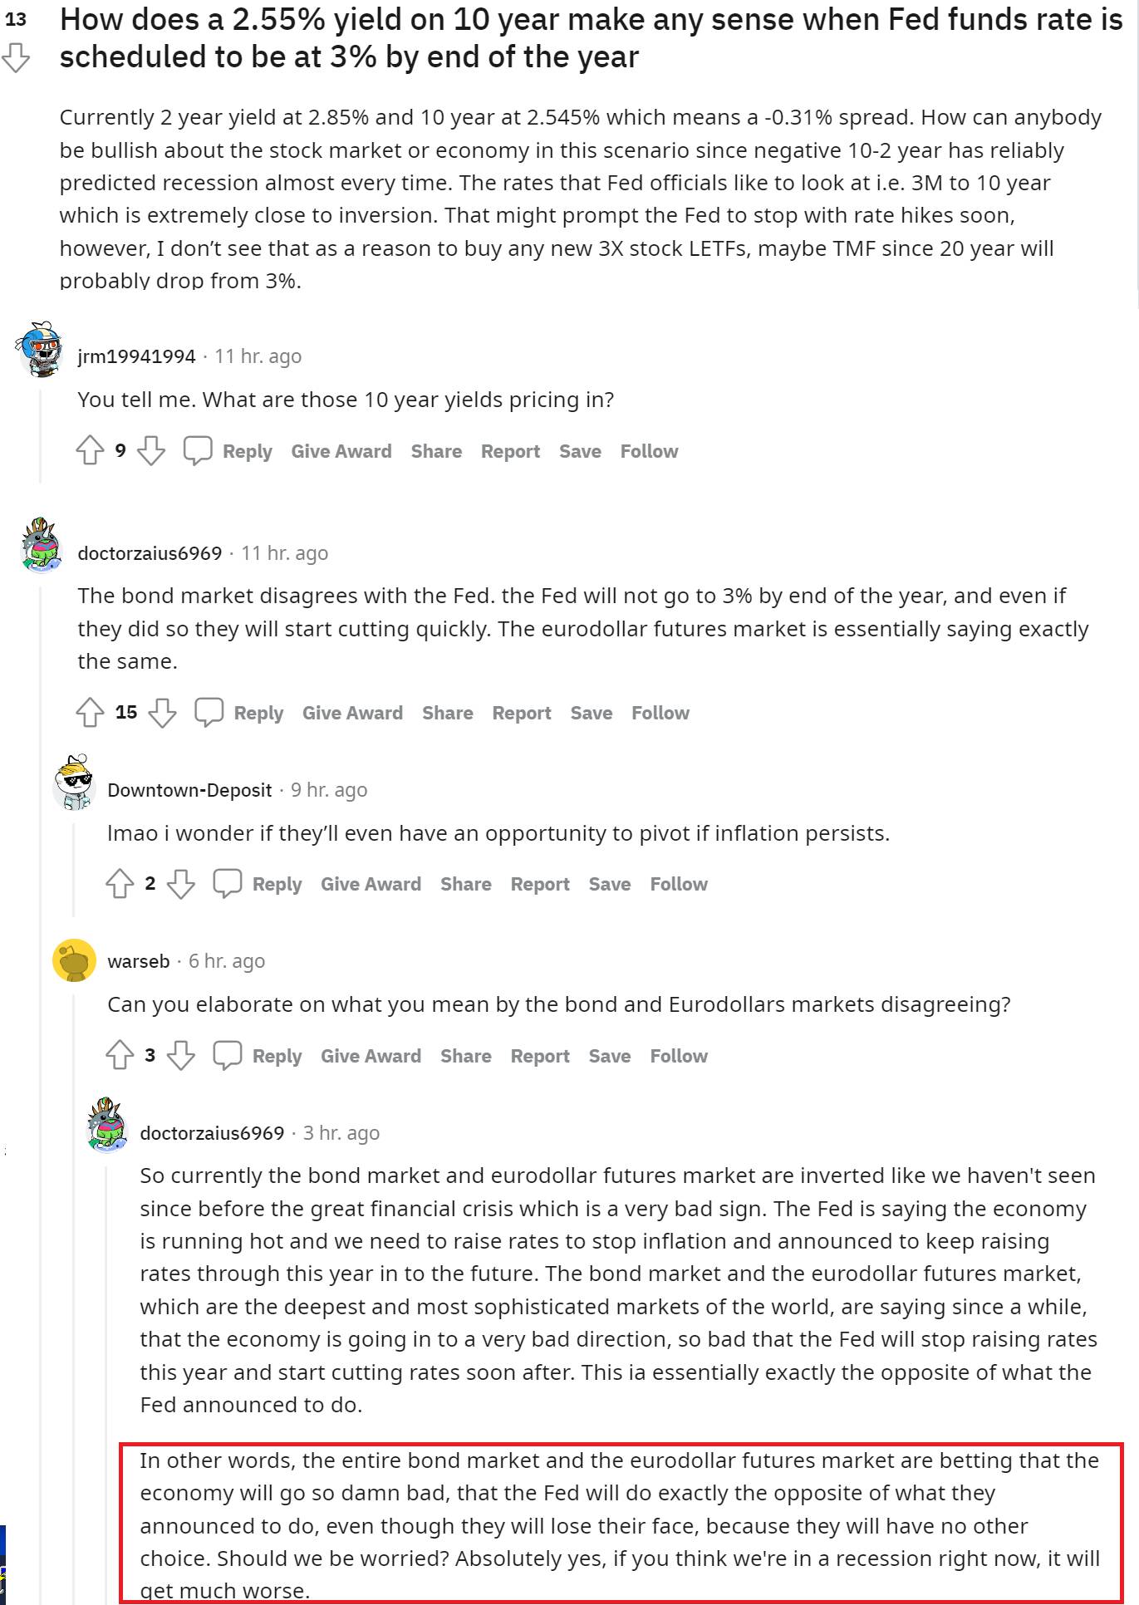Downvote jrm19941994's comment
Viewport: 1139px width, 1605px height.
coord(151,451)
